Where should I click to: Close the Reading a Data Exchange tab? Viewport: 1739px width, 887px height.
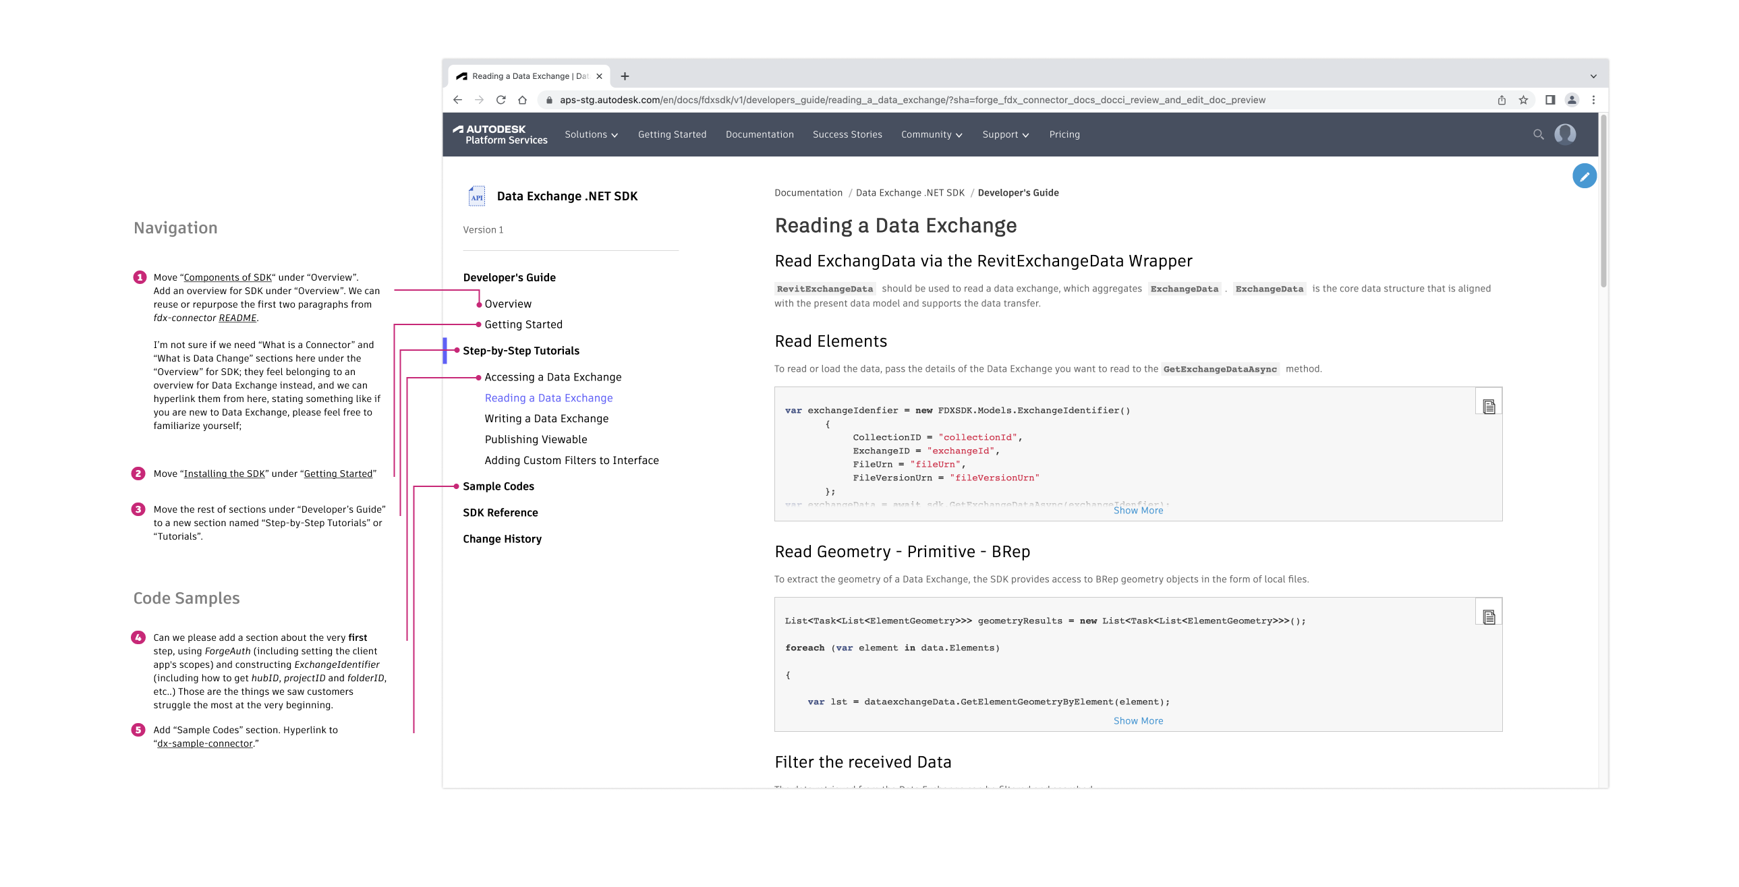coord(599,76)
